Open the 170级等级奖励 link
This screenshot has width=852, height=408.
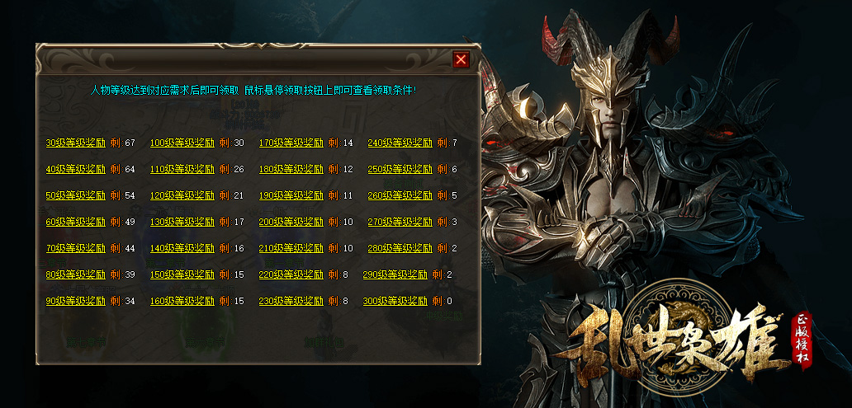point(291,143)
